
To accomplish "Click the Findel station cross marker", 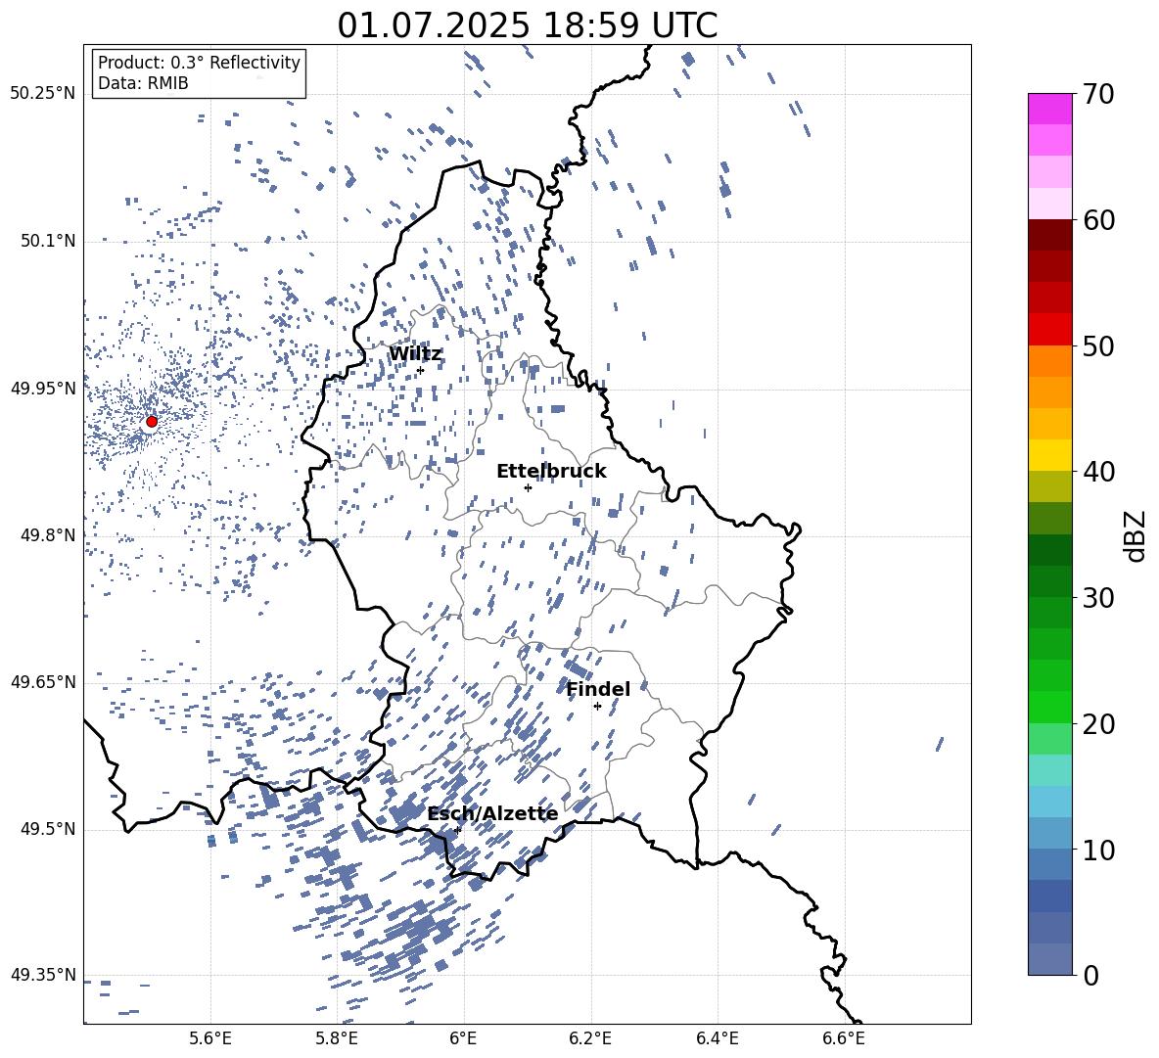I will click(x=597, y=707).
